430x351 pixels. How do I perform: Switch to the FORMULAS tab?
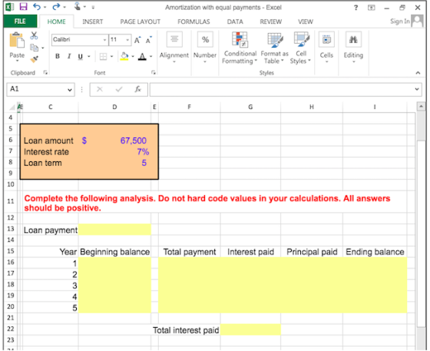193,22
